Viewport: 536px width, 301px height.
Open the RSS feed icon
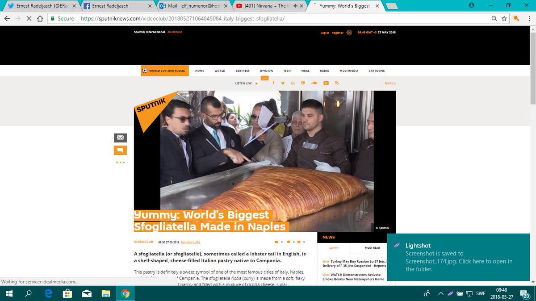coord(337,83)
